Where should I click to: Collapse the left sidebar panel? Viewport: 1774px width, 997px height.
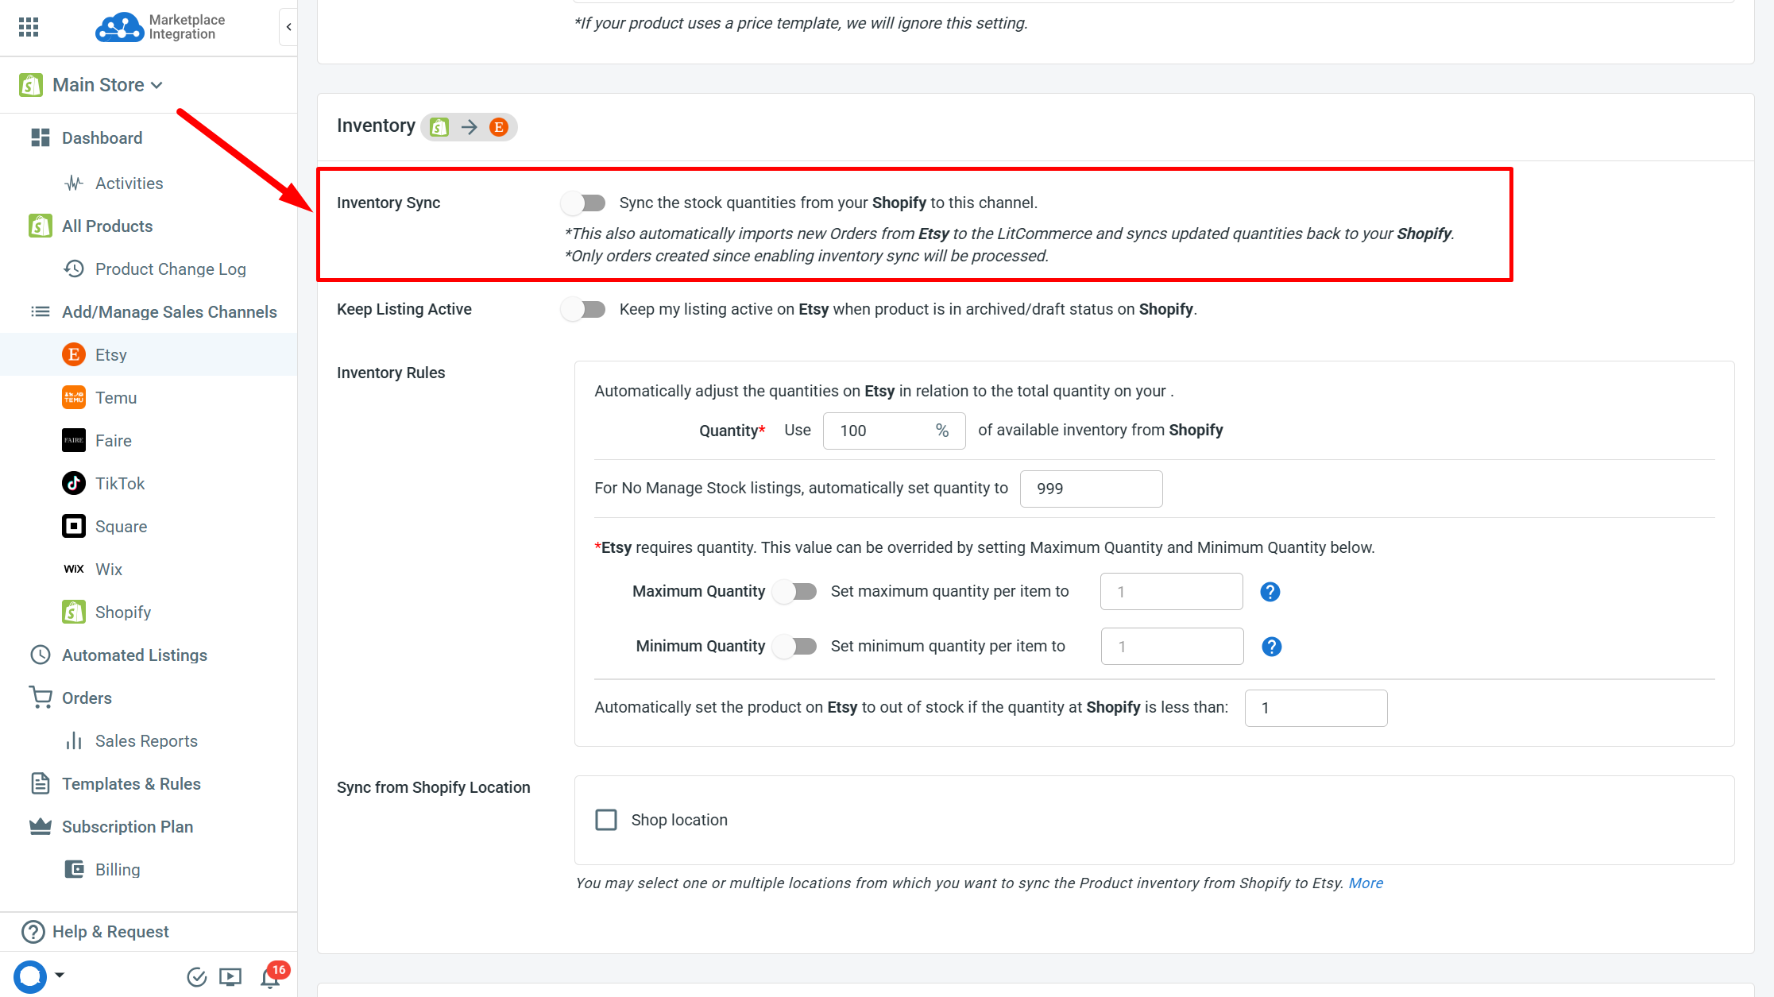point(288,27)
